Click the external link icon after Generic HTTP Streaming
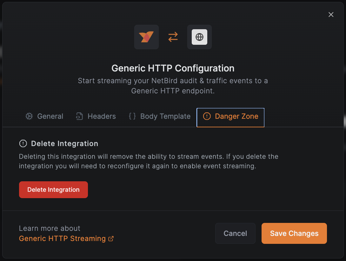 [110, 238]
